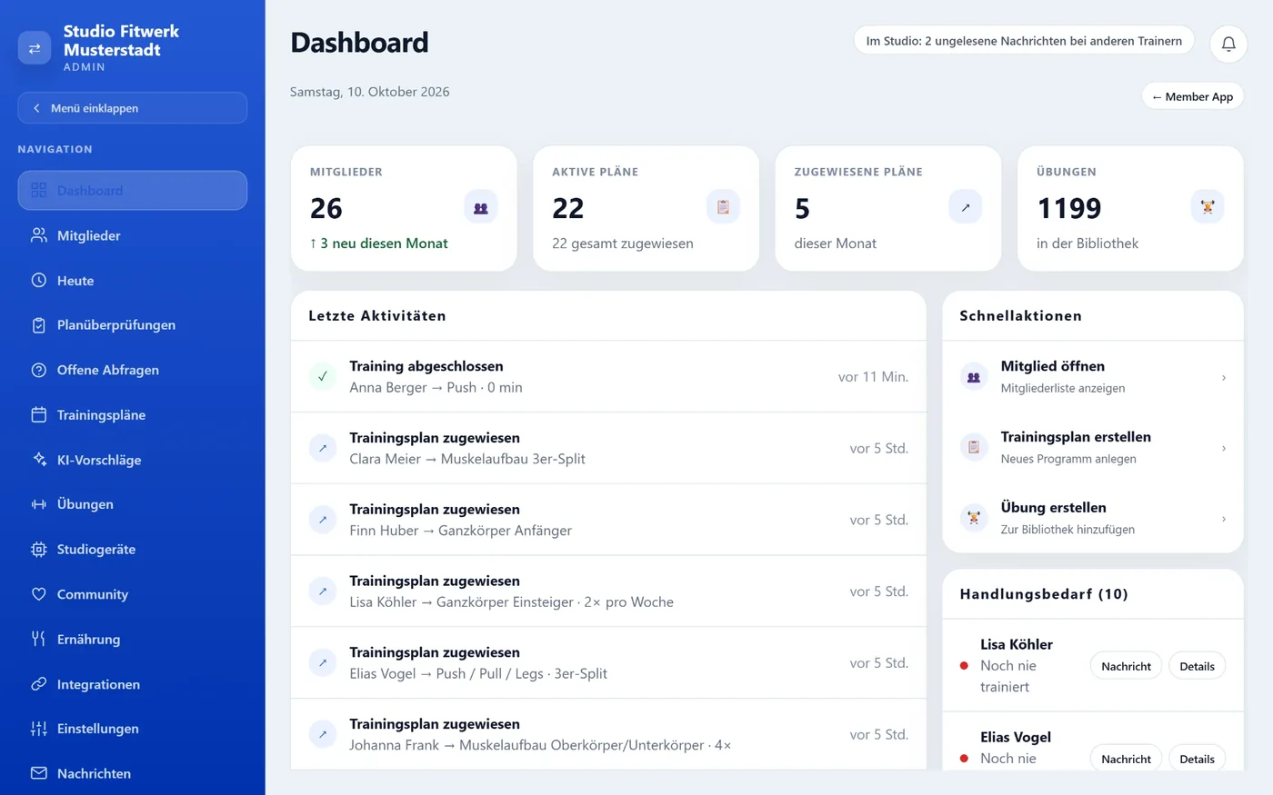Screen dimensions: 1273x795
Task: Click arrow icon in Finn Huber activity
Action: click(x=323, y=520)
